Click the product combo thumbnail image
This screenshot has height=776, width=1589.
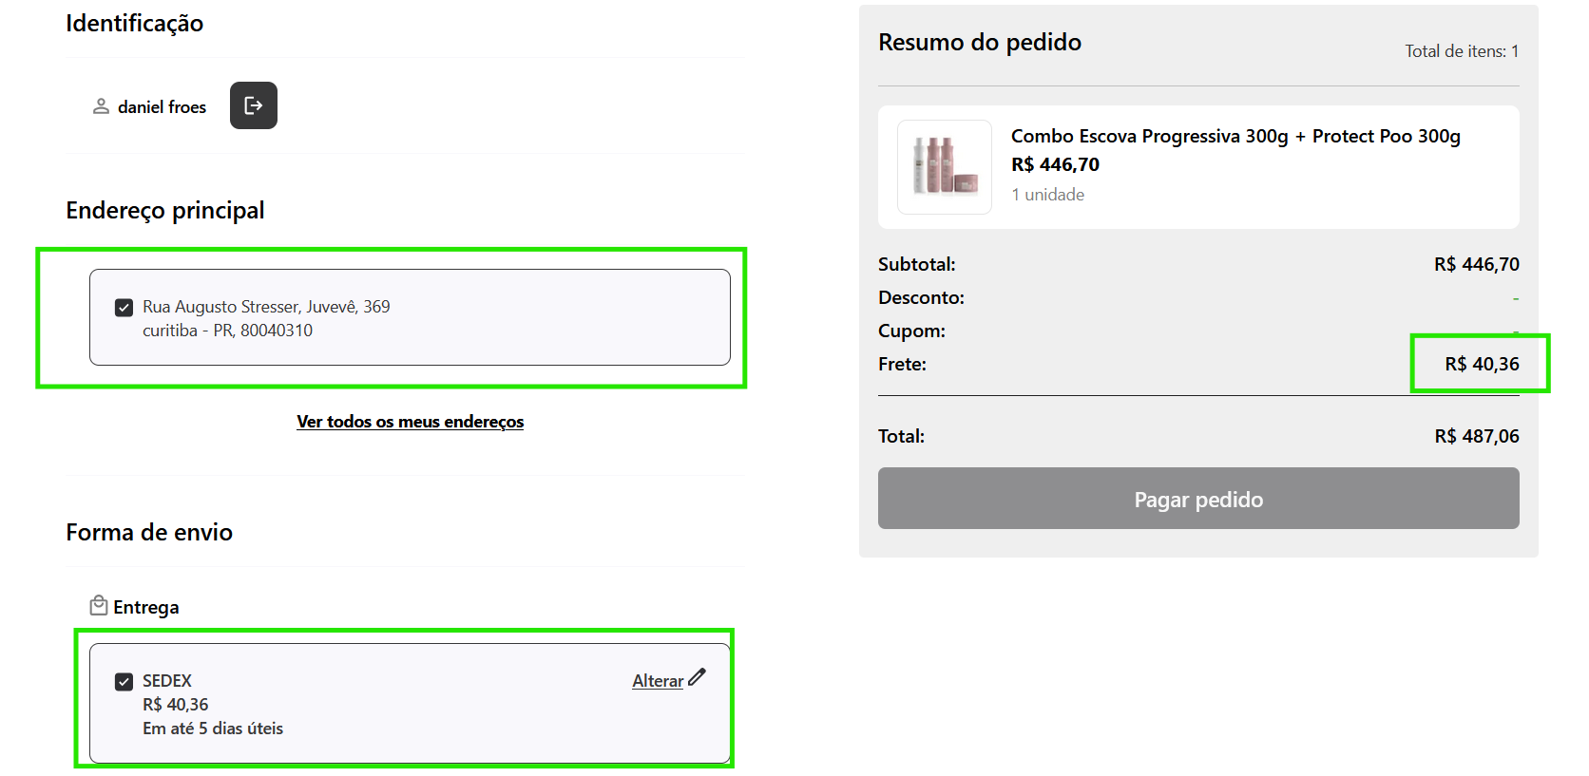coord(944,167)
